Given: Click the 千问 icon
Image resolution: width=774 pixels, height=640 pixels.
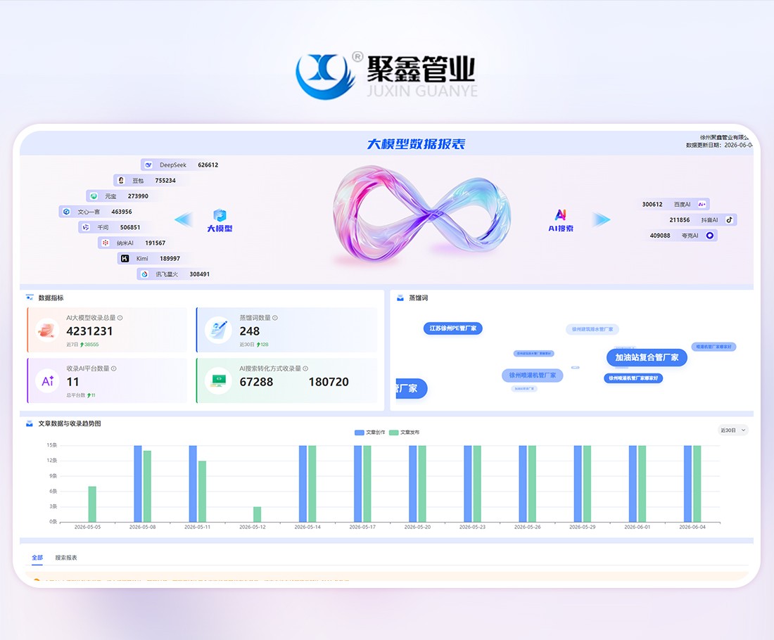Looking at the screenshot, I should [x=86, y=227].
